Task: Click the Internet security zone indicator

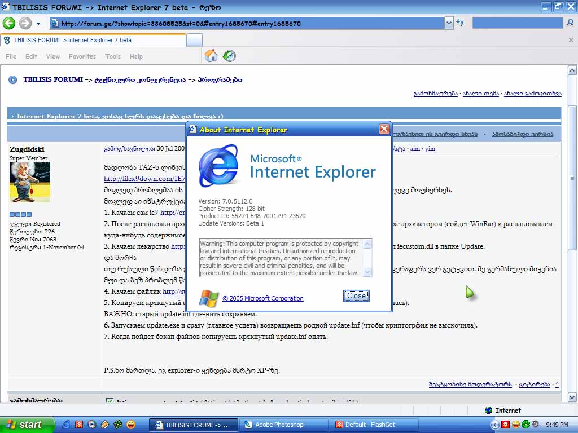Action: click(x=503, y=410)
